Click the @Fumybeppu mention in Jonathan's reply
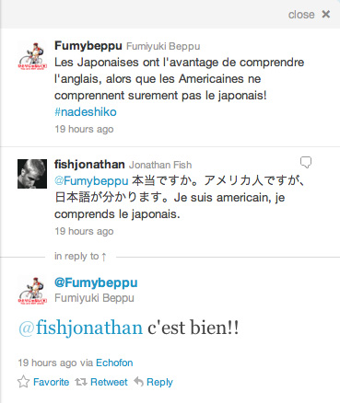Image resolution: width=340 pixels, height=403 pixels. (x=91, y=181)
